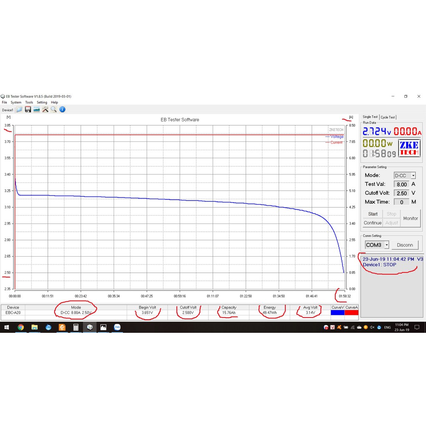Select the Single Test tab
Image resolution: width=426 pixels, height=426 pixels.
coord(370,117)
